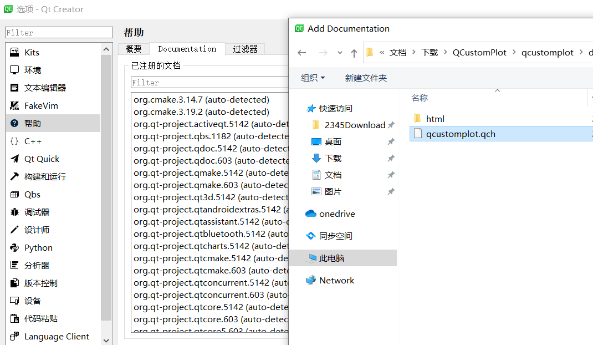Open the 组织 dropdown menu
The width and height of the screenshot is (593, 345).
[x=313, y=78]
